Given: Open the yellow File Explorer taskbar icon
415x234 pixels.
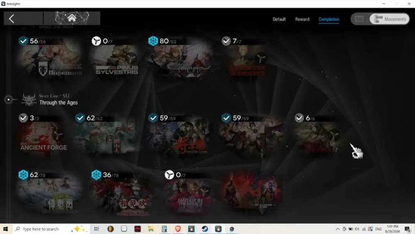Looking at the screenshot, I should [x=151, y=229].
